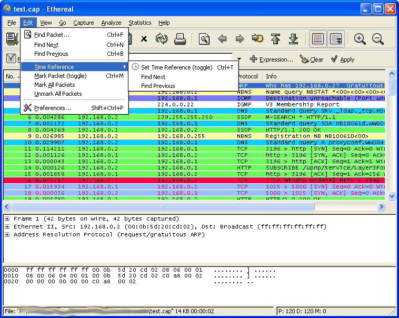Jump to last packet icon
Screen dimensions: 399x318
point(293,39)
